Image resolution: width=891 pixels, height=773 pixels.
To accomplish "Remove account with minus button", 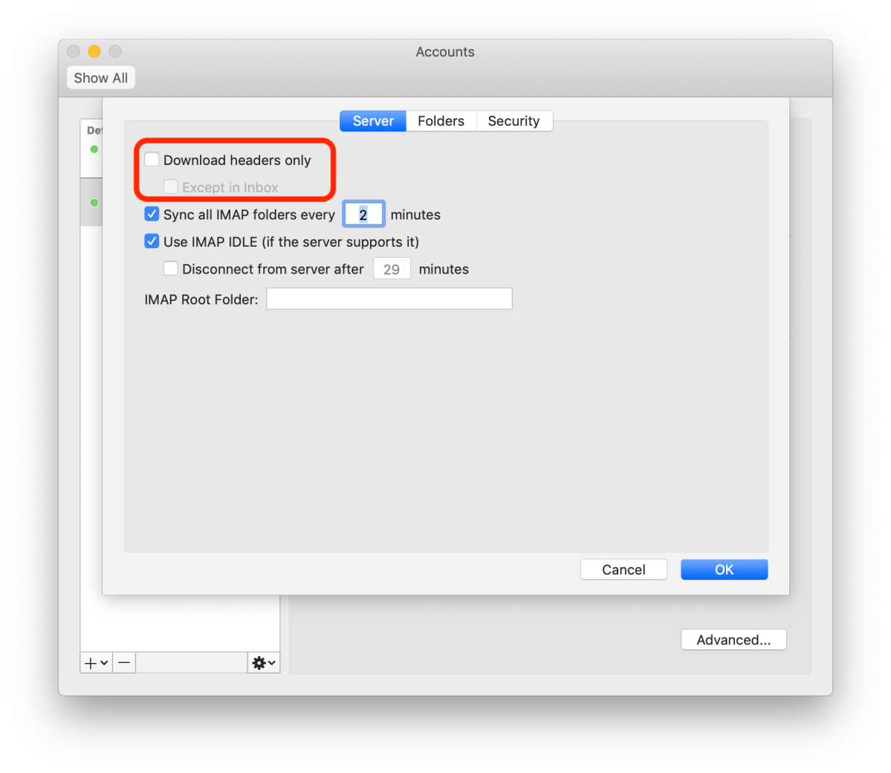I will pyautogui.click(x=124, y=663).
